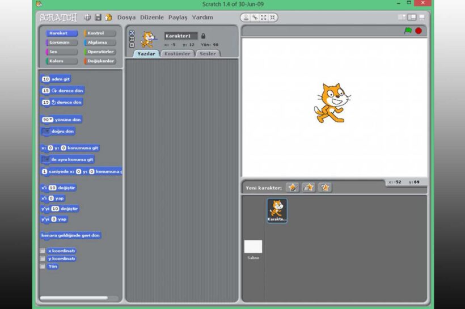Click the kenara geldiğinde geri dön block
This screenshot has width=465, height=309.
tap(70, 235)
